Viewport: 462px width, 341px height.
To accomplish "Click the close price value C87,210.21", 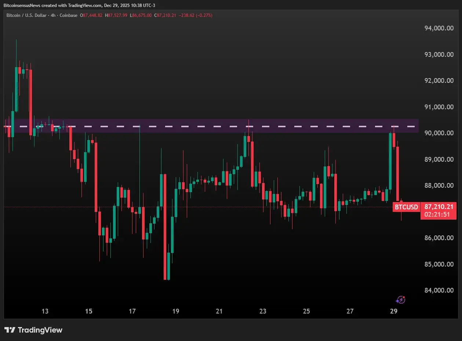I will coord(165,15).
